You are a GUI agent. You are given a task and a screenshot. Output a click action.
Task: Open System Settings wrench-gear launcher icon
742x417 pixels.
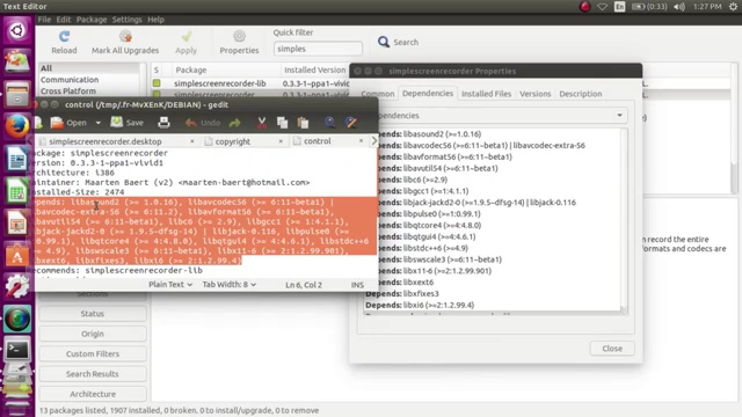(17, 287)
